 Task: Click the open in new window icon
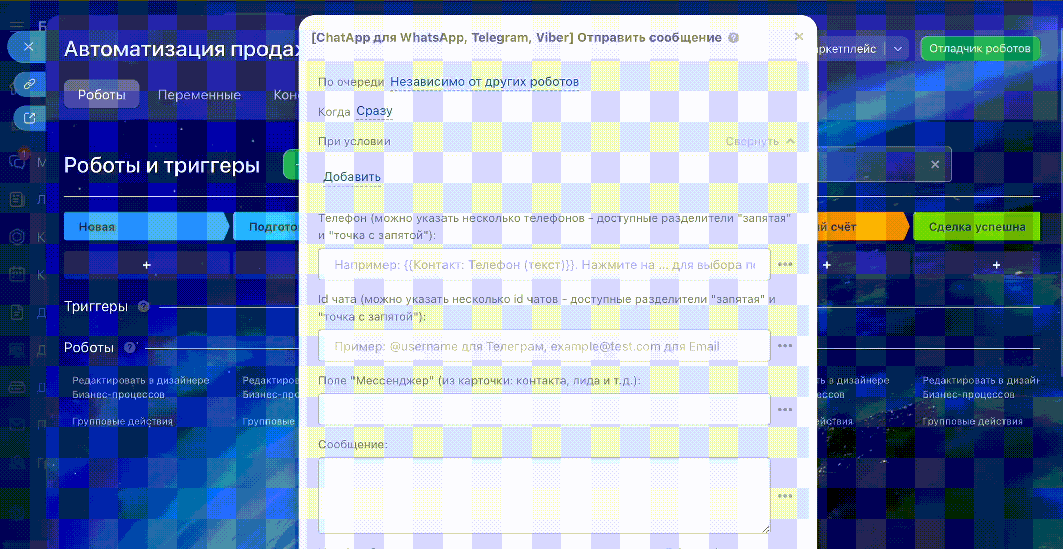point(29,118)
